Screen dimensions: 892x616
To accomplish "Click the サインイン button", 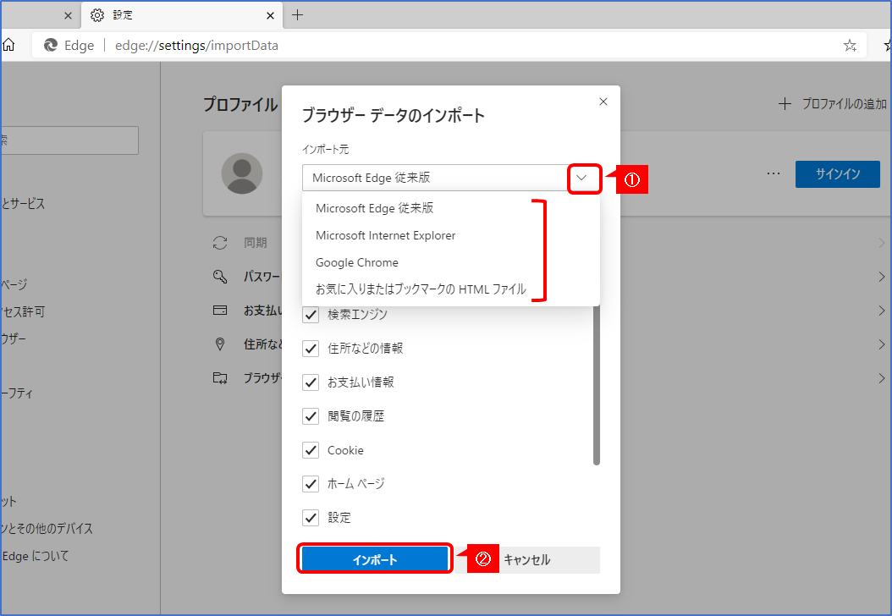I will (837, 174).
